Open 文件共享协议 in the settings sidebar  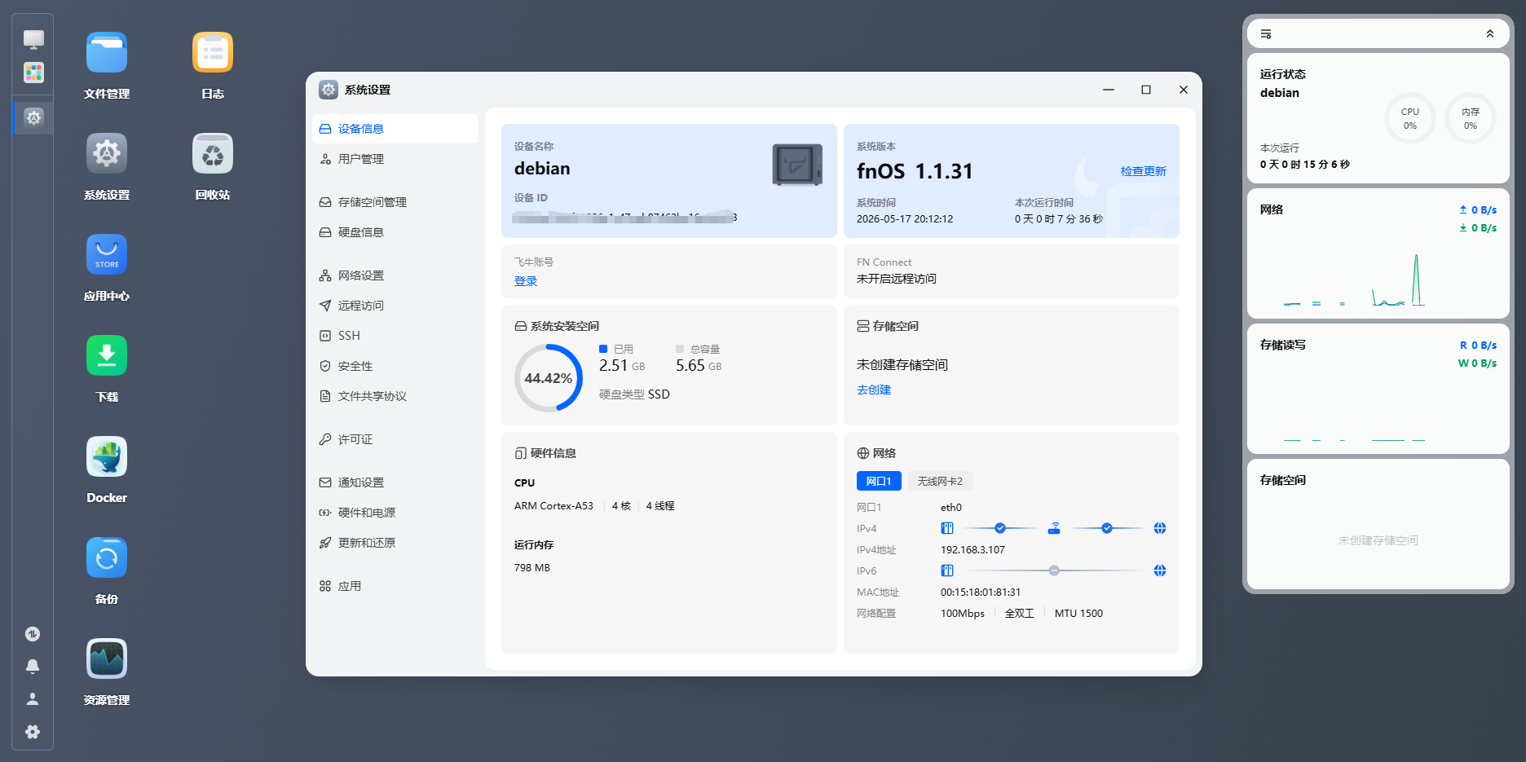tap(395, 396)
